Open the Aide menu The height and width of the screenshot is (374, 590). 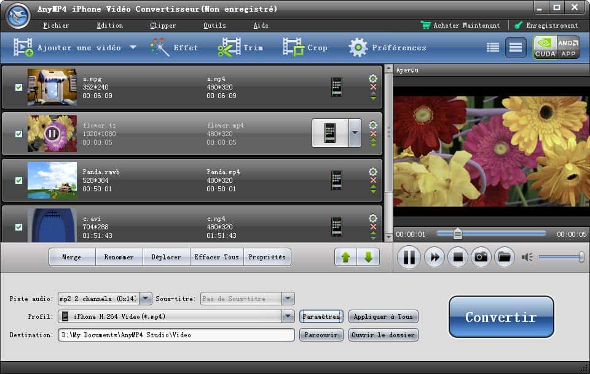point(261,25)
